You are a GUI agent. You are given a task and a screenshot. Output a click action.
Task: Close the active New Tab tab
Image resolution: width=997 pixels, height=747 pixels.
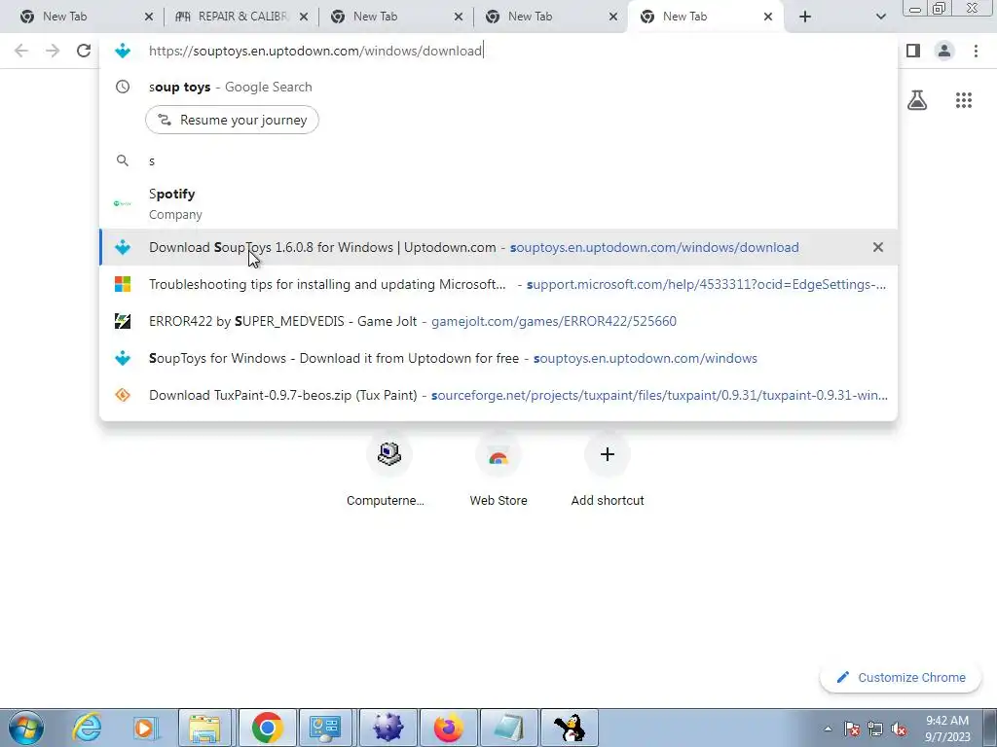coord(767,17)
